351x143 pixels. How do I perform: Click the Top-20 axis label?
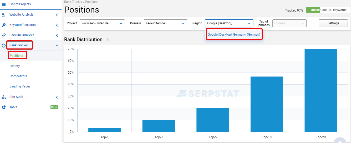321,137
